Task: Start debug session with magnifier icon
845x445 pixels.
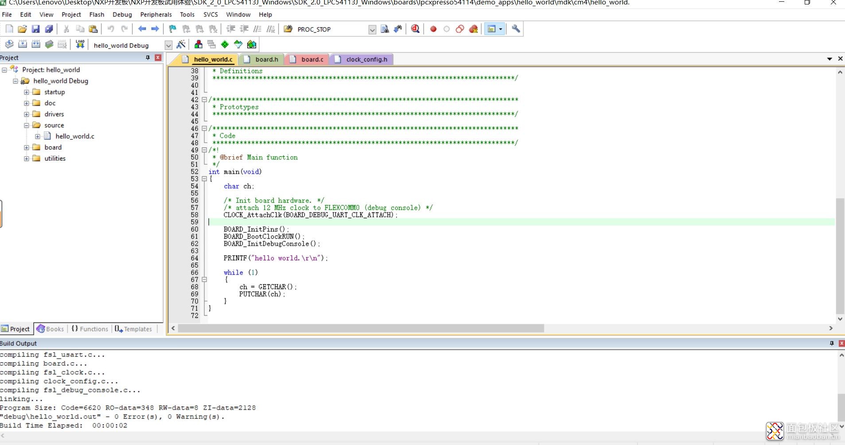Action: tap(415, 29)
